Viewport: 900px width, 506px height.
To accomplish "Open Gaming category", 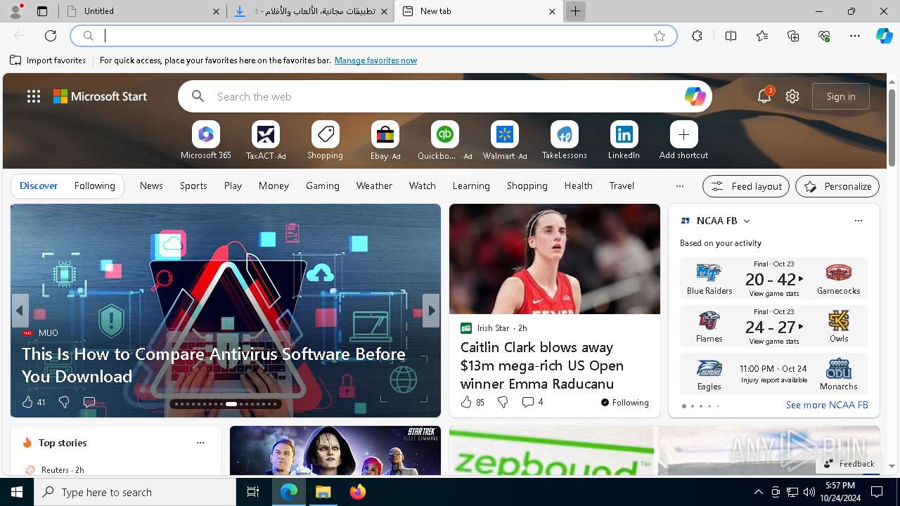I will pyautogui.click(x=323, y=186).
